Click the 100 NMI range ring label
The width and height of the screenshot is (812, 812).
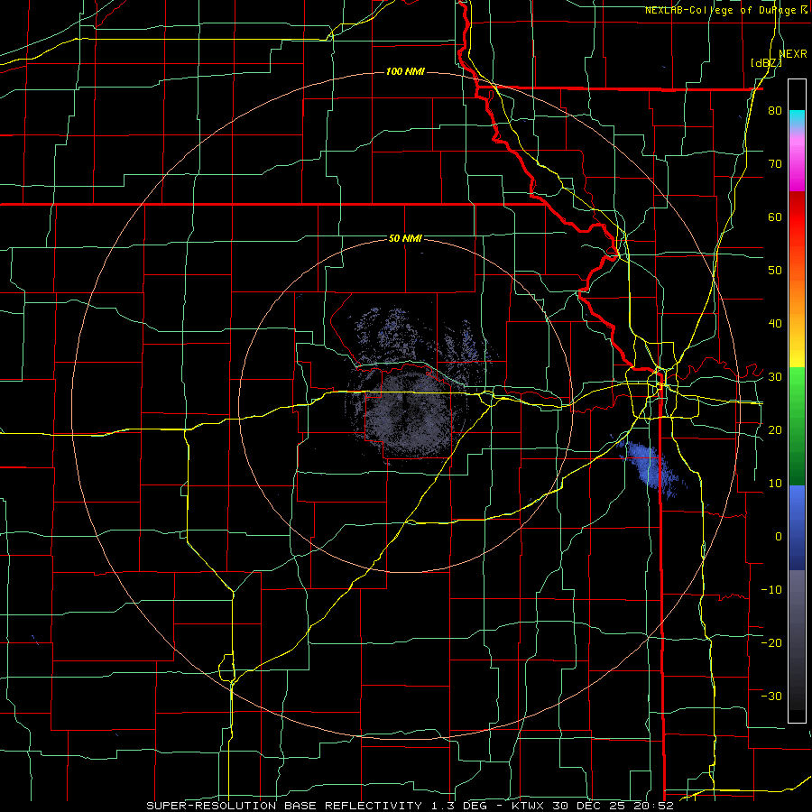pyautogui.click(x=405, y=71)
